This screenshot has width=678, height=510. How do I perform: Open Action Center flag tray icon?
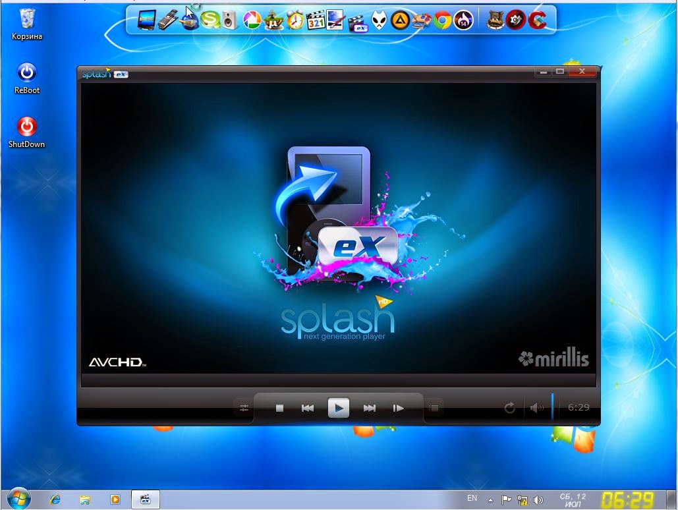506,501
